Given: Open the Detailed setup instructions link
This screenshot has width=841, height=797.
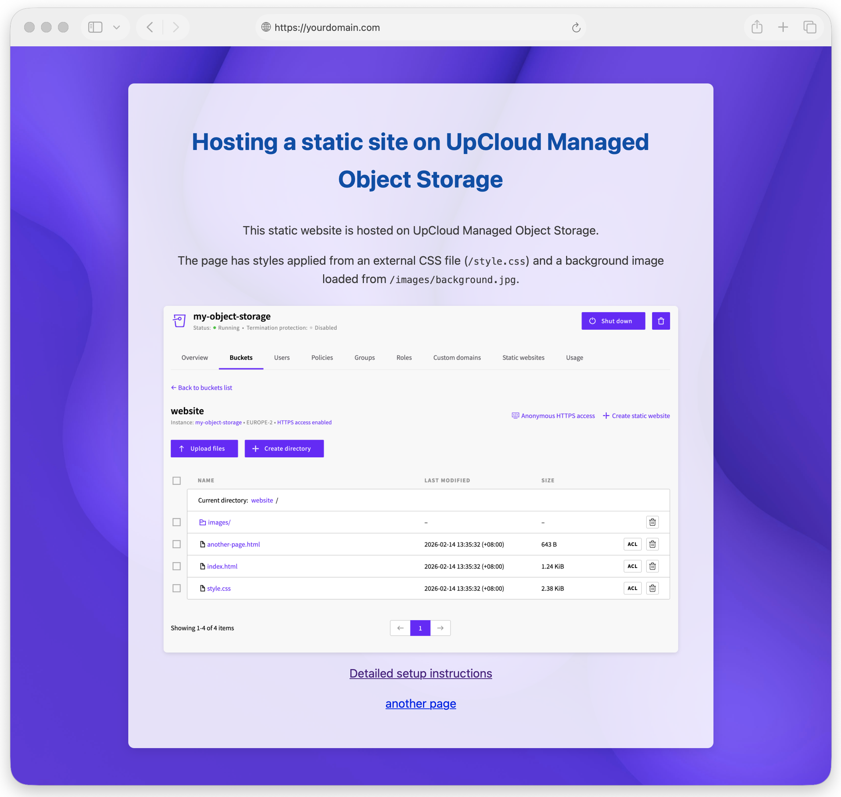Looking at the screenshot, I should point(420,673).
